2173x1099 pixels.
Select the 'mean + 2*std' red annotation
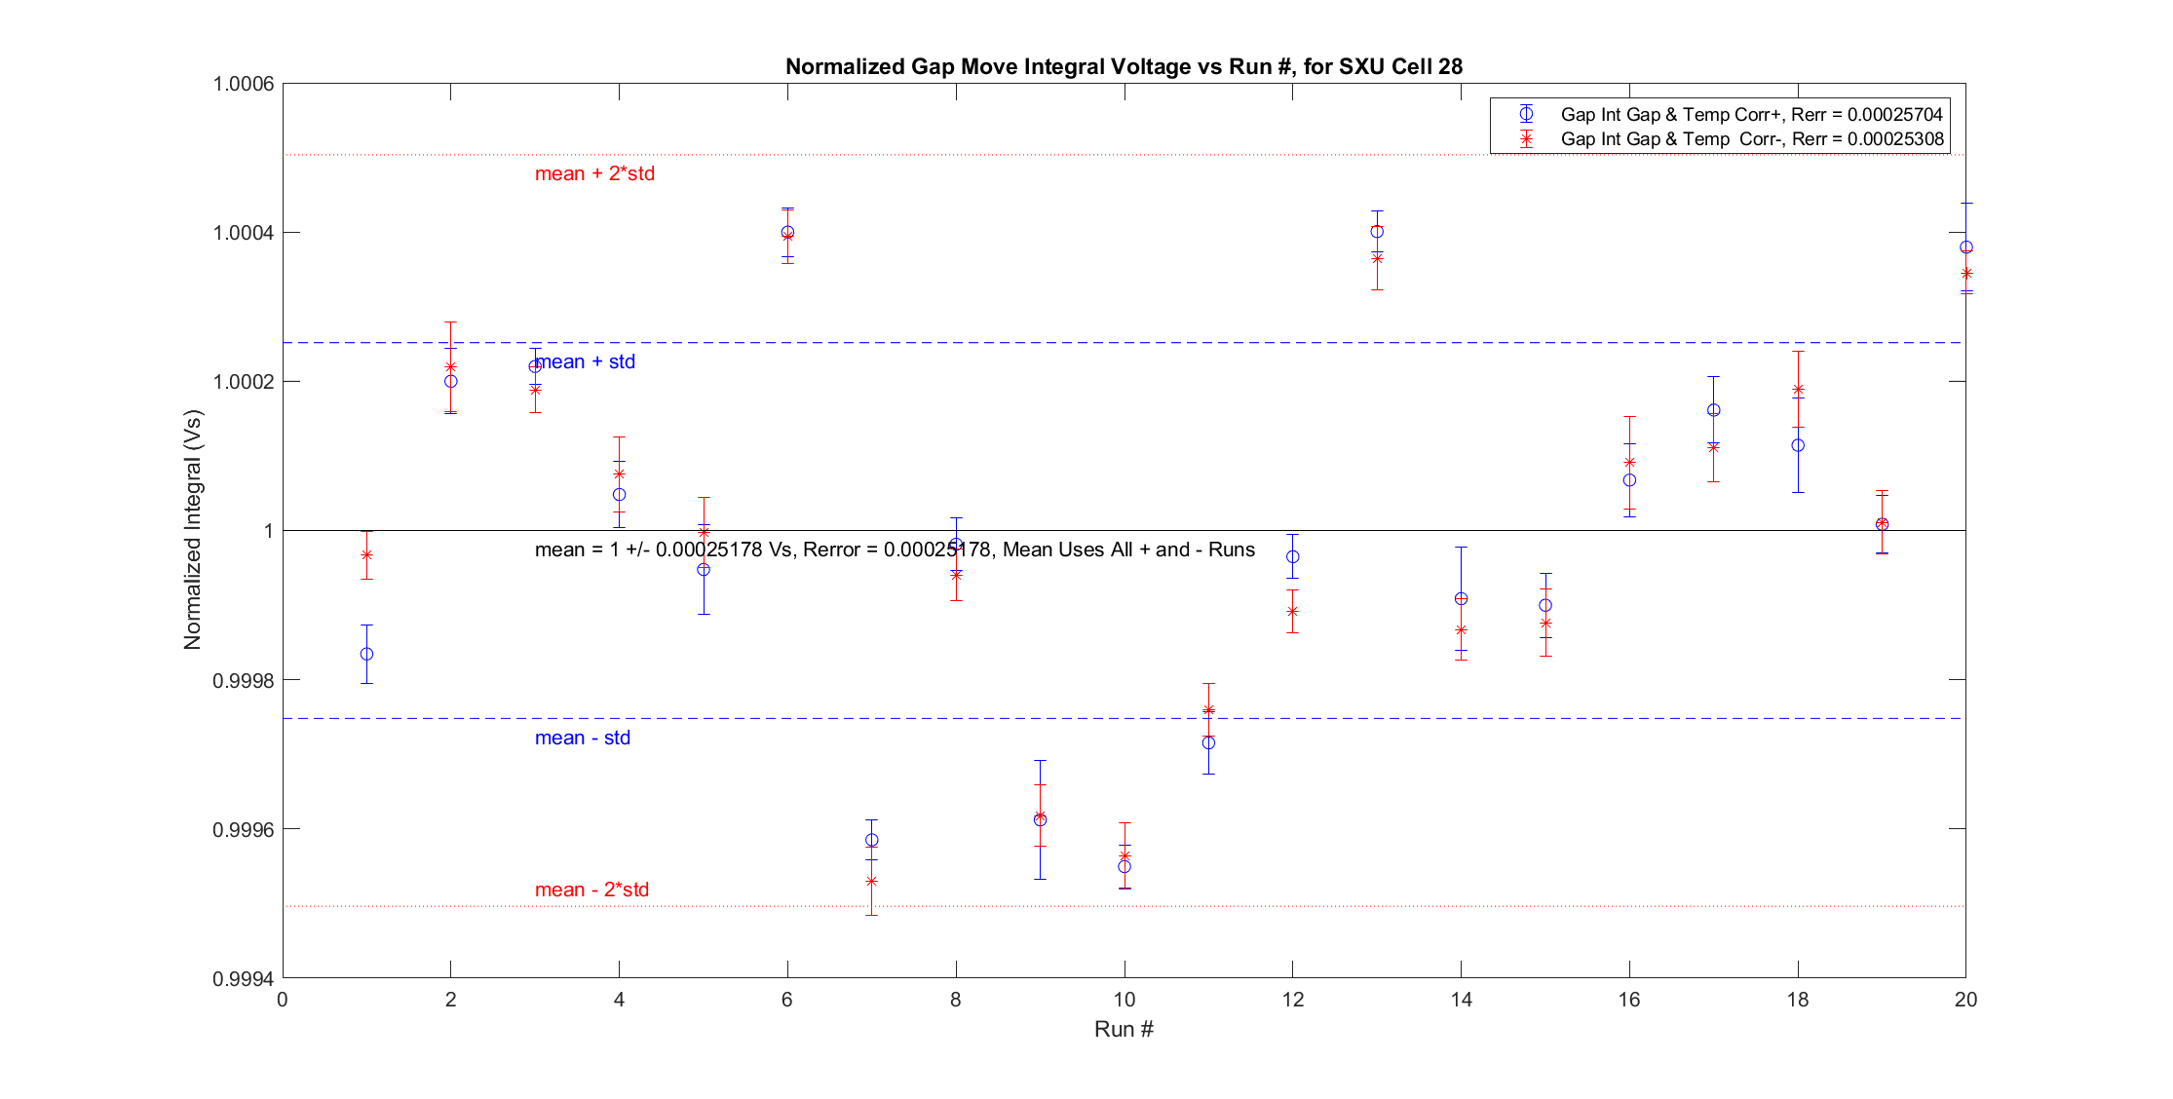[x=594, y=173]
